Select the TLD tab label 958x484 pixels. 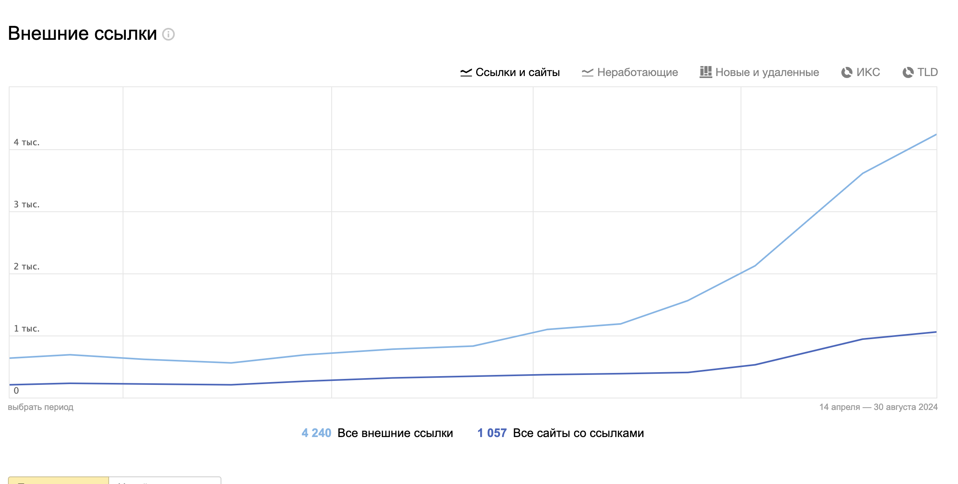[x=927, y=72]
